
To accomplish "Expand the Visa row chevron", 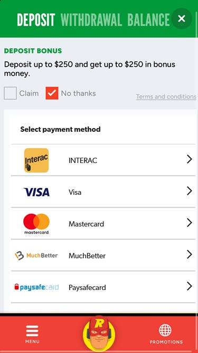I will coord(190,191).
